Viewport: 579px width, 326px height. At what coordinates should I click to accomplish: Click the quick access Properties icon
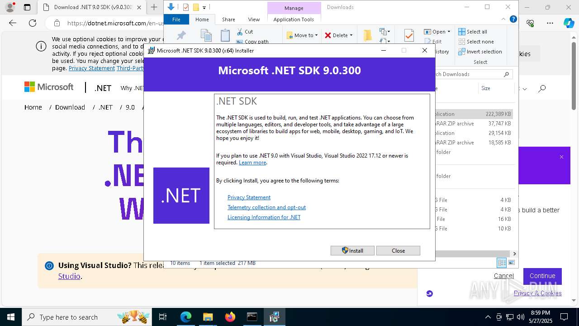click(186, 7)
